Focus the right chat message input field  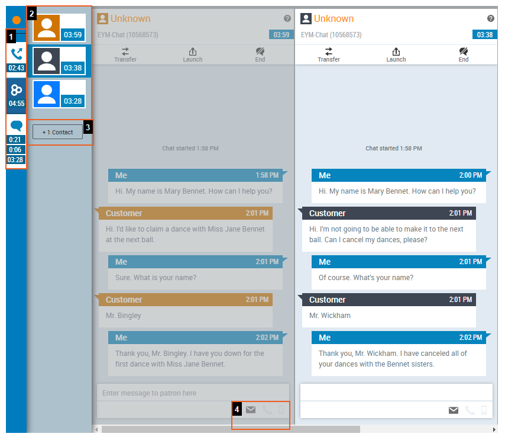(x=396, y=392)
